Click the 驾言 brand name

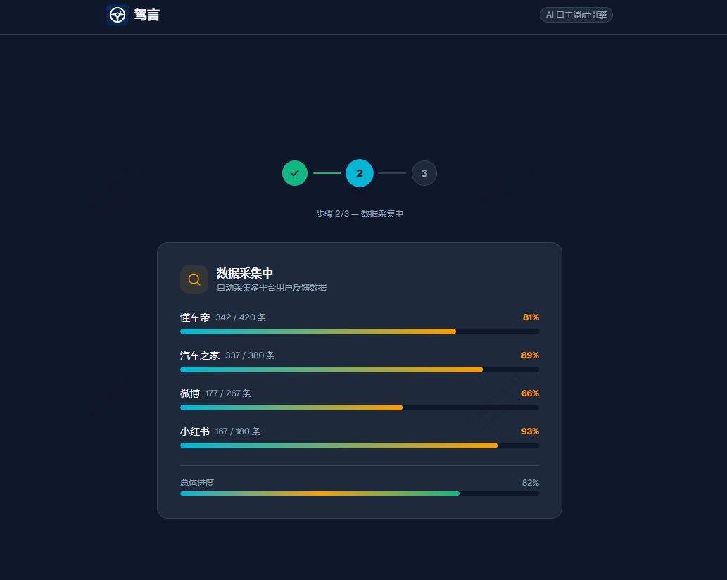(x=146, y=15)
